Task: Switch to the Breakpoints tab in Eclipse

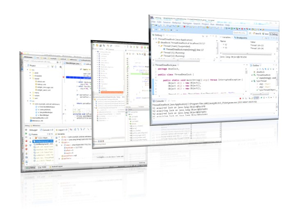Action: 240,38
